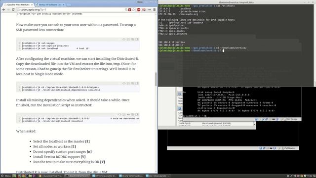Click the red Adblock extension icon

(139, 9)
